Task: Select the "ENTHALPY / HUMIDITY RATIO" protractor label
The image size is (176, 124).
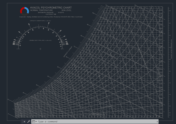Action: tap(40, 21)
